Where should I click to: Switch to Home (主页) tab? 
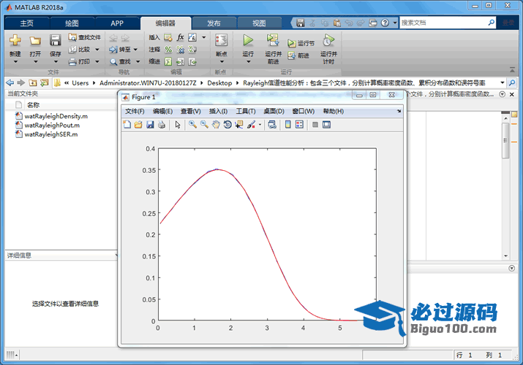point(26,23)
